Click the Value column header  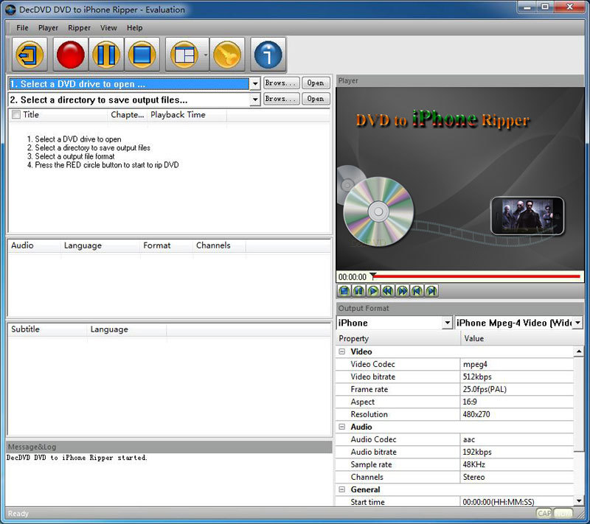522,338
